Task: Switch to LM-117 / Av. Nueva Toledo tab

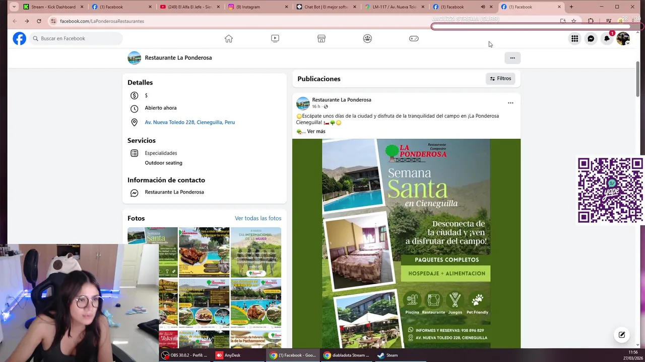Action: (394, 7)
